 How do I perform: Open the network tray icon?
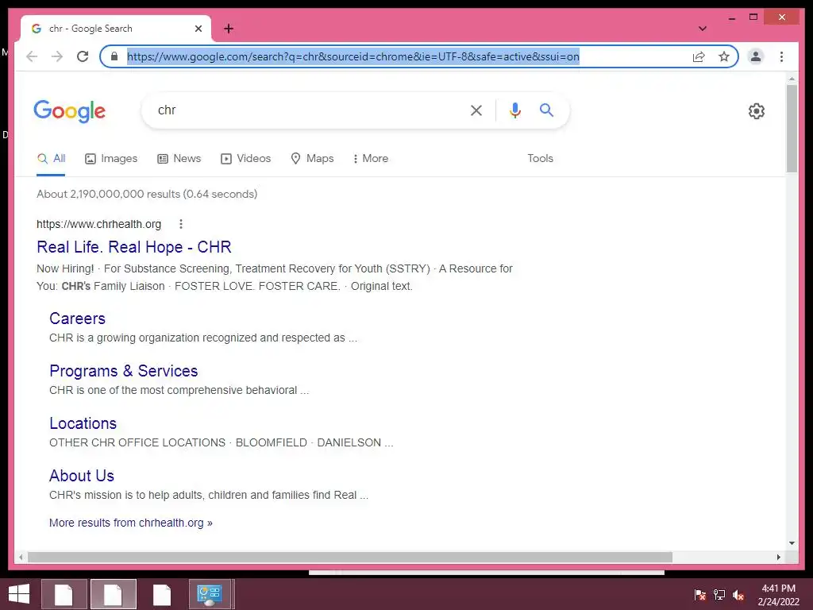[x=719, y=595]
